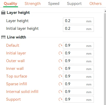Image resolution: width=106 pixels, height=105 pixels.
Task: Click the vertical scrollbar up arrow
Action: 105,11
